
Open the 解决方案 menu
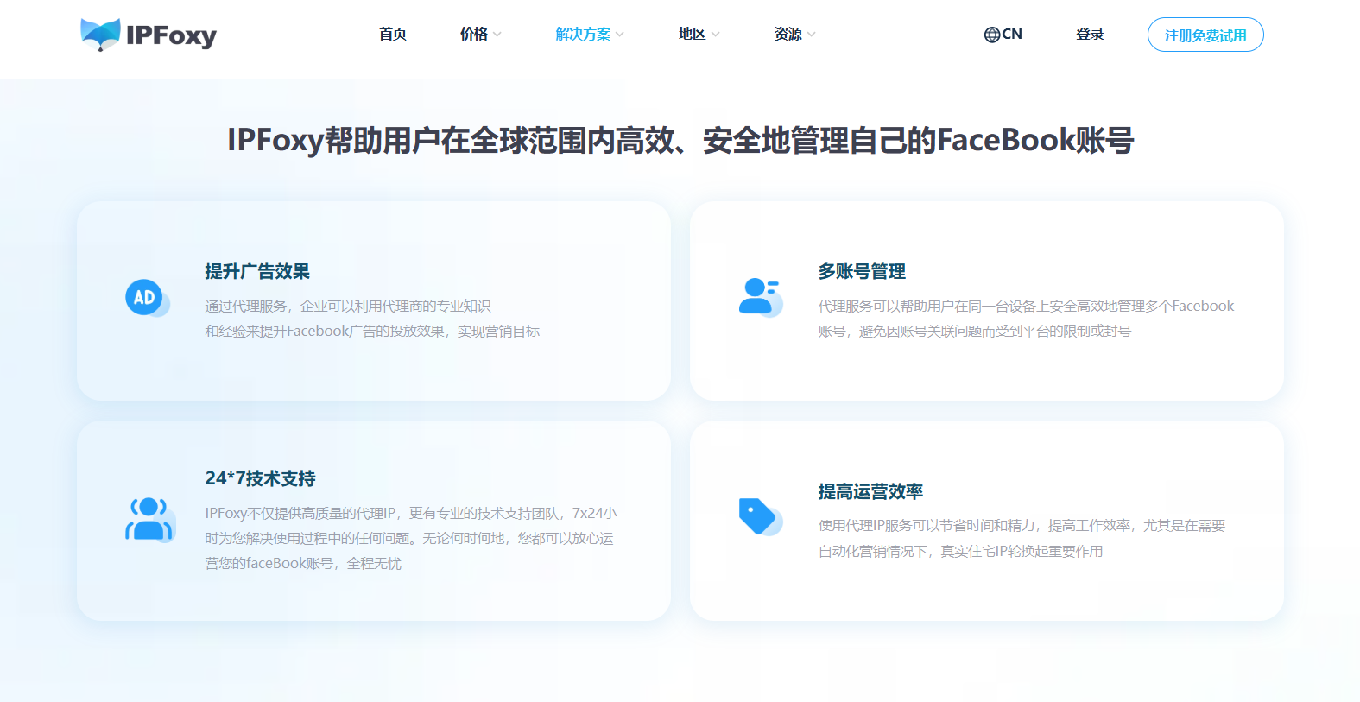click(x=583, y=35)
